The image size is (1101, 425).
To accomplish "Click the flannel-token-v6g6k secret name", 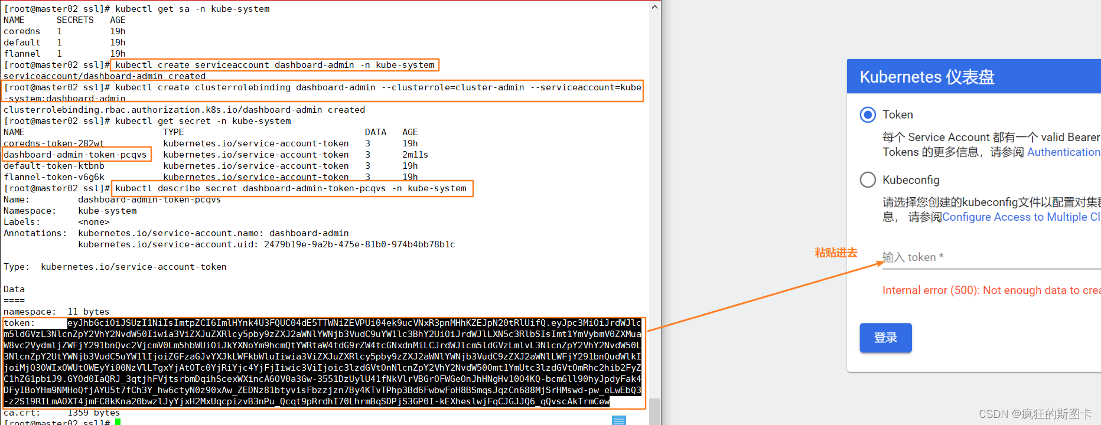I will 54,177.
